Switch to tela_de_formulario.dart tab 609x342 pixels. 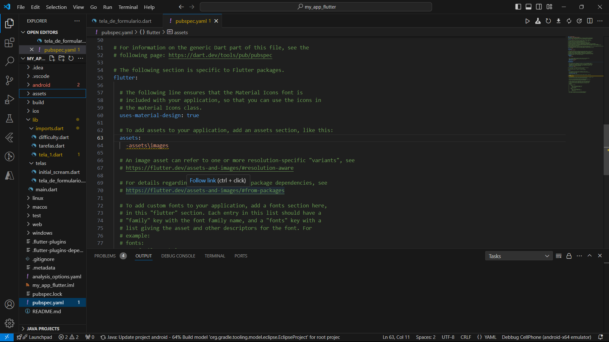point(125,21)
